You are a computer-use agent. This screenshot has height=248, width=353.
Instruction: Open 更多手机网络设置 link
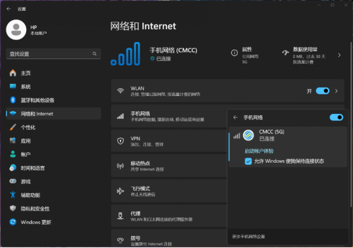tap(249, 237)
